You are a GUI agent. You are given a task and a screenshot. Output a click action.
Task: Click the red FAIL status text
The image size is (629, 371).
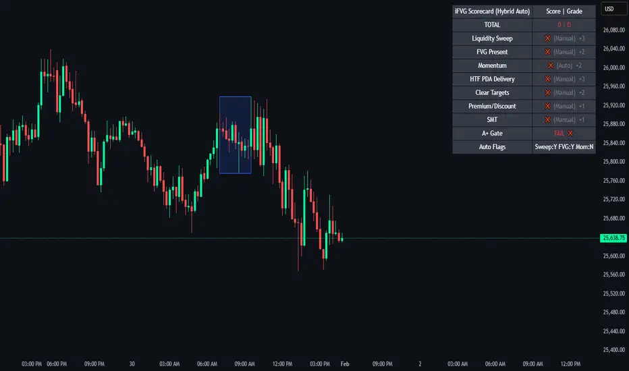coord(559,133)
